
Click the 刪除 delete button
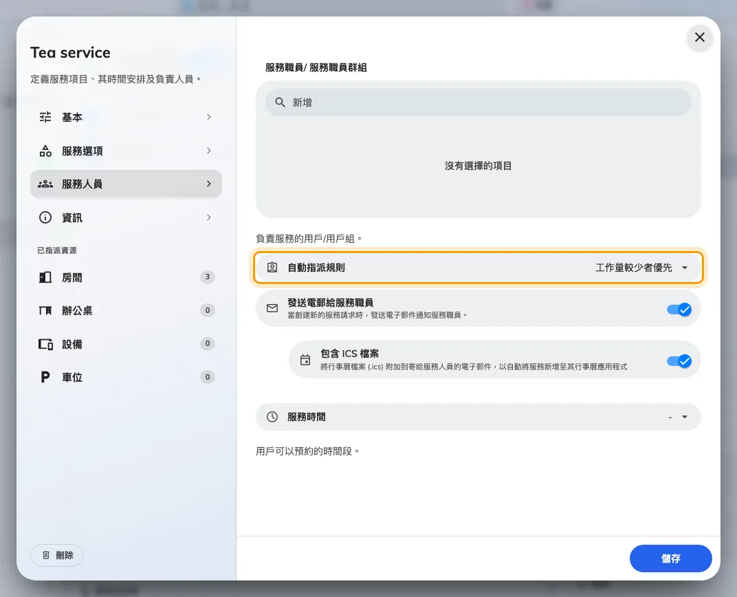(57, 555)
